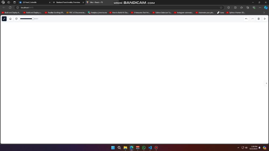The height and width of the screenshot is (151, 269).
Task: Open the notifications bell
Action: [x=260, y=148]
